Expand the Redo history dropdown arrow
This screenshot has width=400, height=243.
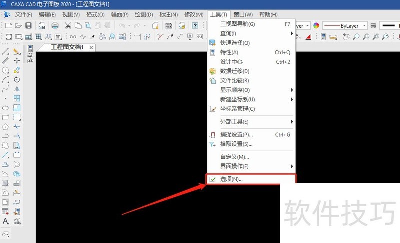pyautogui.click(x=144, y=26)
